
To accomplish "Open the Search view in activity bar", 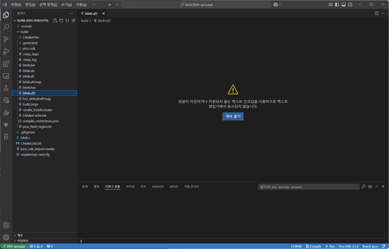I will (x=6, y=27).
